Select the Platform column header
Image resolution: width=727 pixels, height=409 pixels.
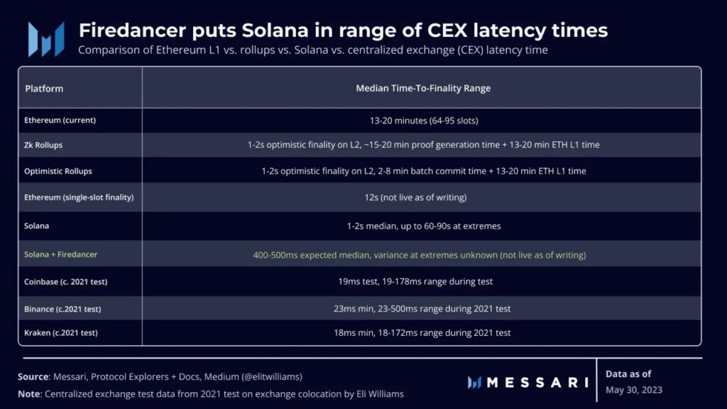click(44, 89)
